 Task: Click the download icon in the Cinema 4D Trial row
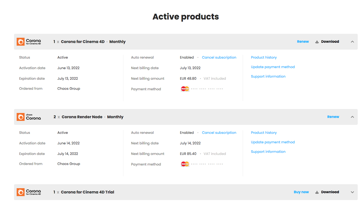[x=317, y=192]
